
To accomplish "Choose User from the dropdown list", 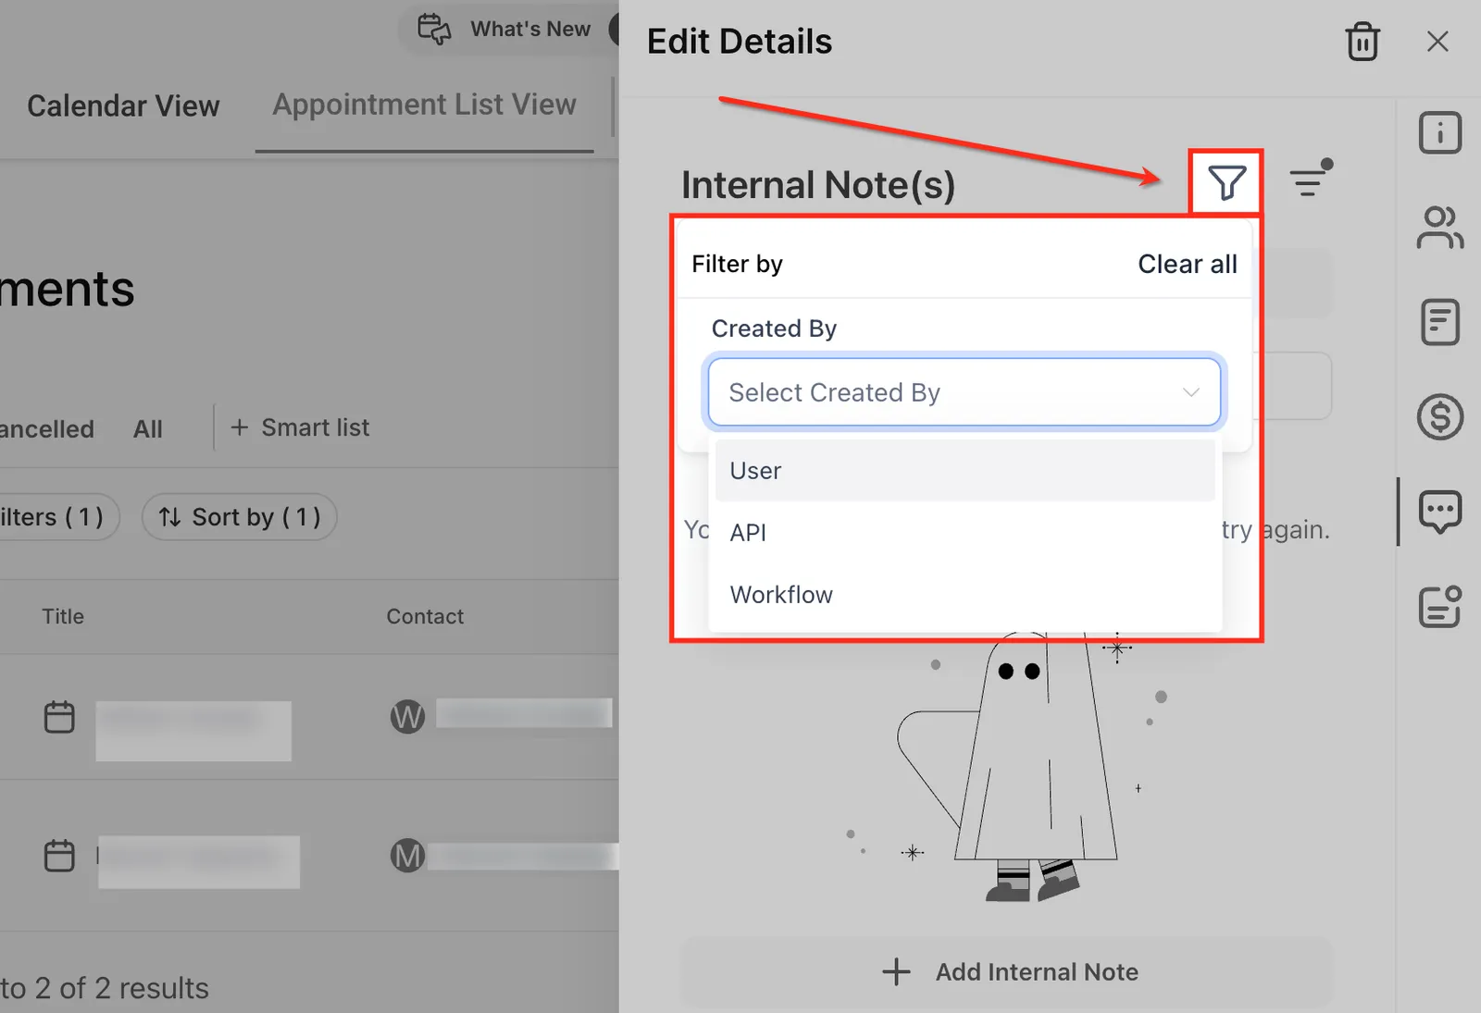I will click(x=965, y=471).
